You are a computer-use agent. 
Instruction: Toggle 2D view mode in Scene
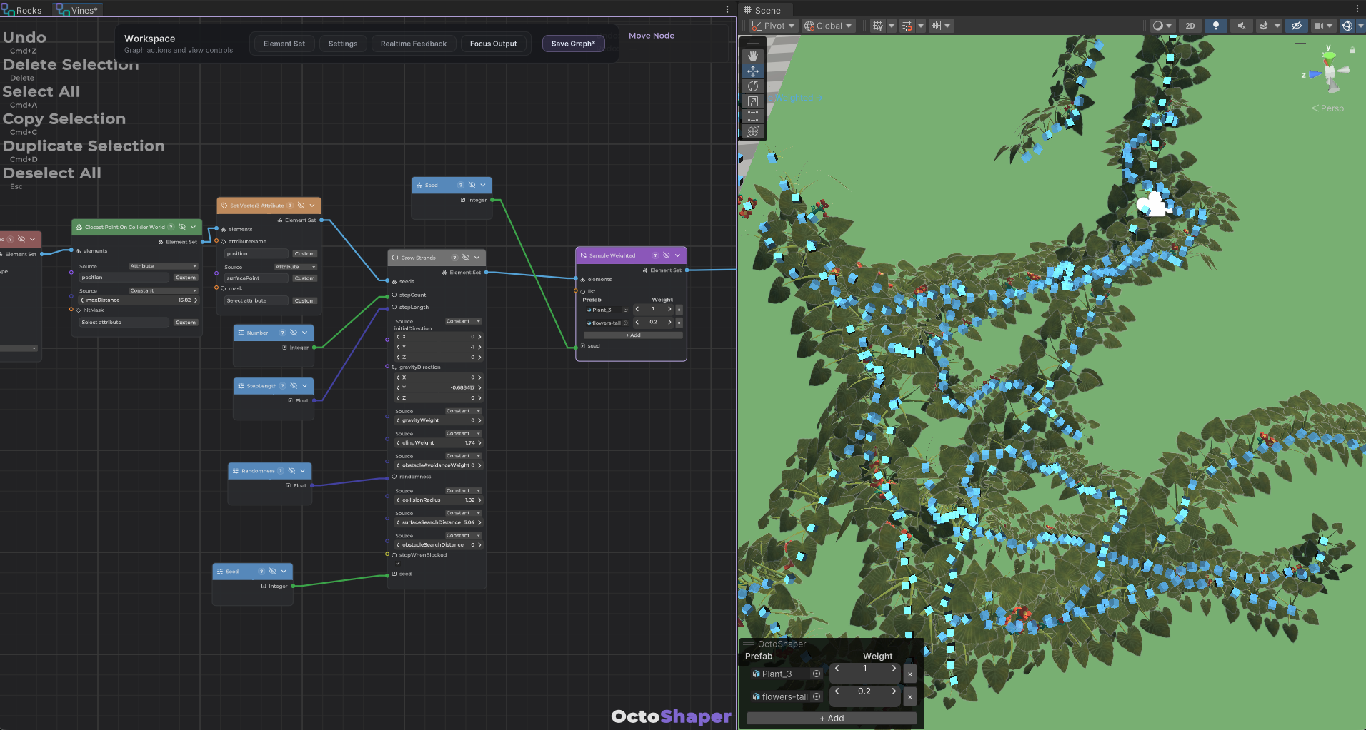1190,26
